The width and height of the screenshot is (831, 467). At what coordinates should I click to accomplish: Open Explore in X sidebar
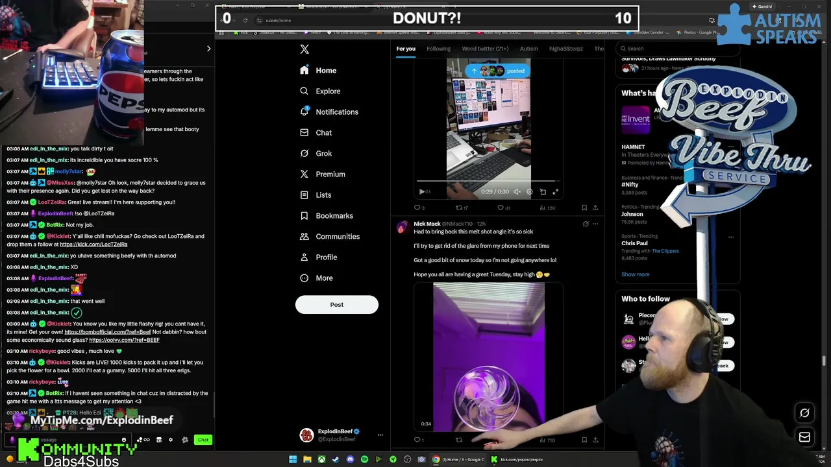click(x=320, y=91)
